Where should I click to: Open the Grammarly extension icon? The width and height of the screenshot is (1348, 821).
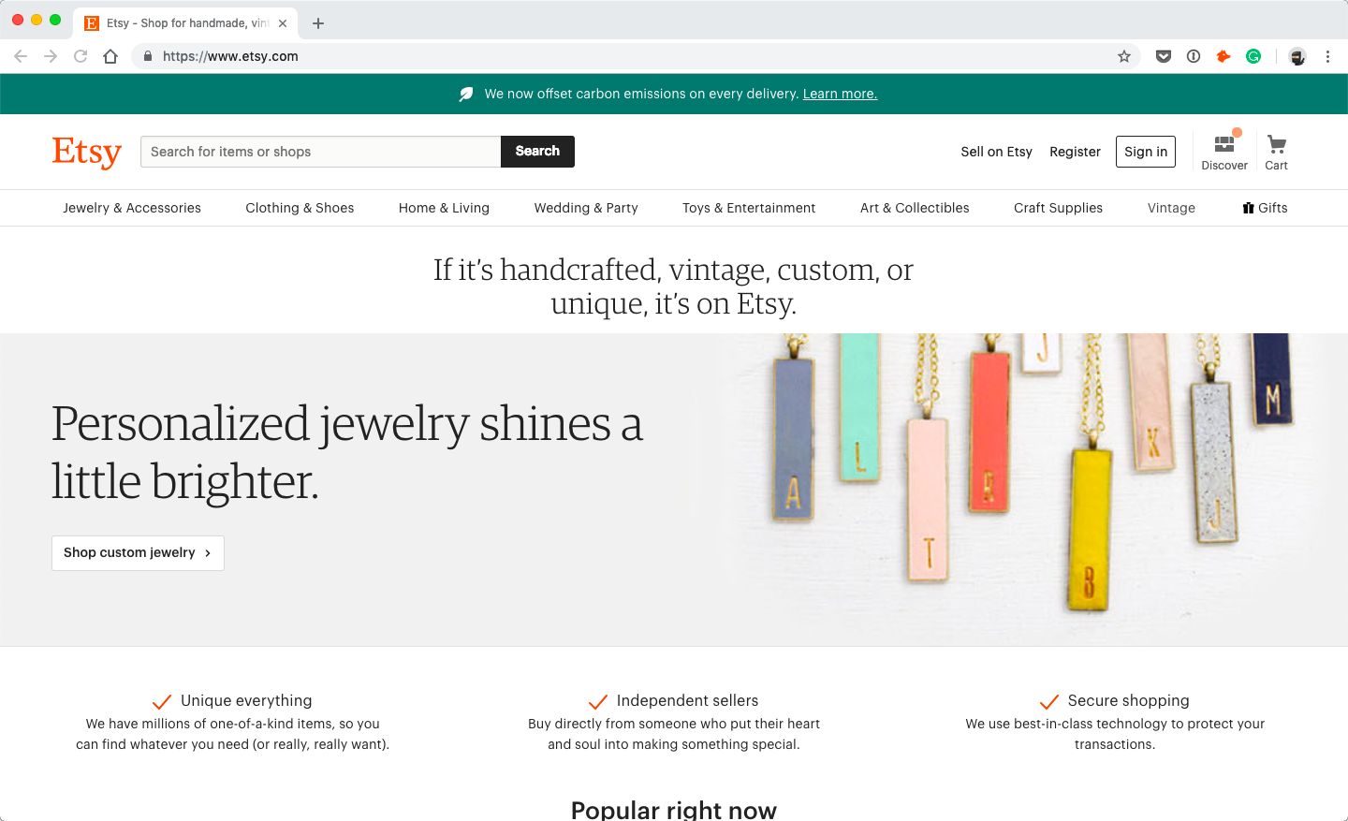(x=1253, y=56)
